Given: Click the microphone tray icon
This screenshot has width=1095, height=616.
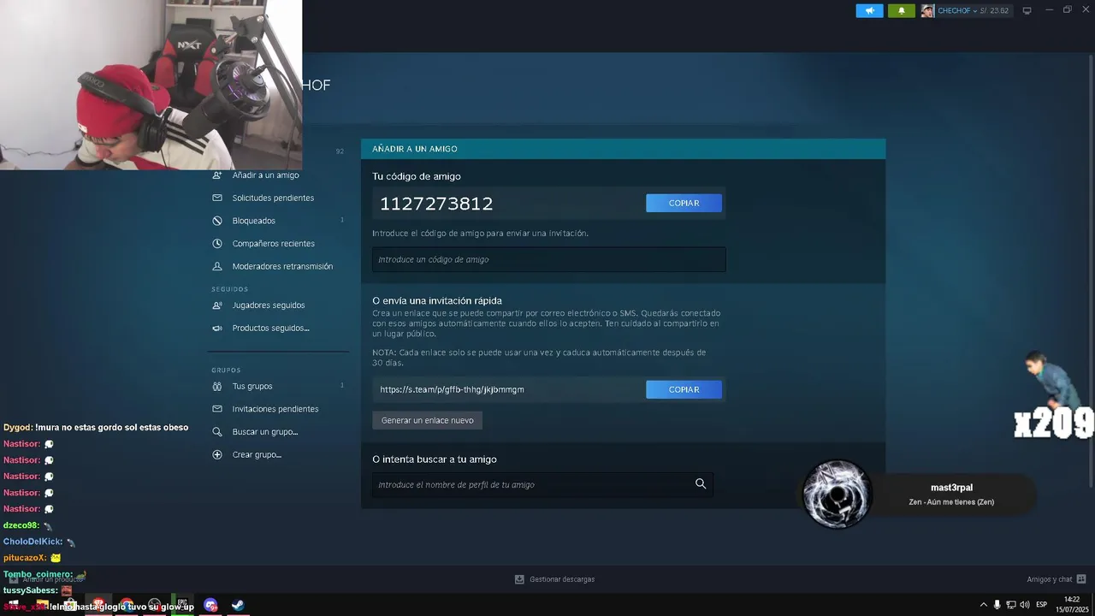Looking at the screenshot, I should 997,605.
